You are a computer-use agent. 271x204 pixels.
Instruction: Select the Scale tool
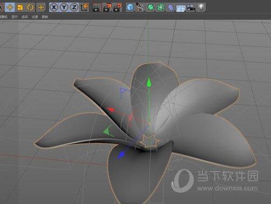click(x=20, y=8)
